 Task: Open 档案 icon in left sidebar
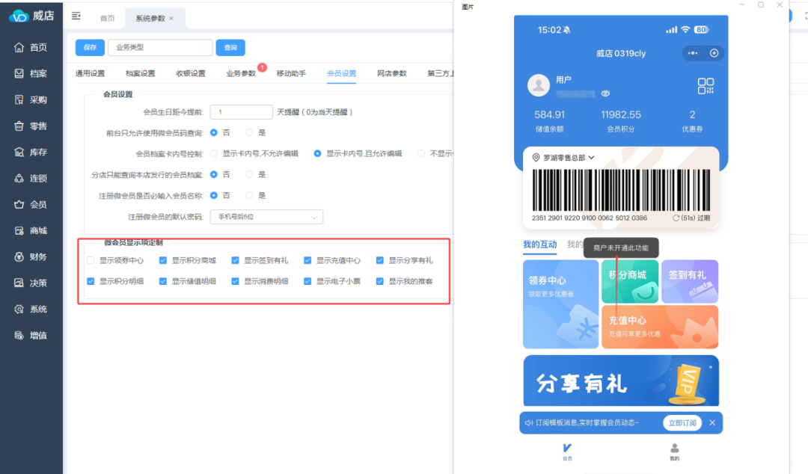coord(19,73)
